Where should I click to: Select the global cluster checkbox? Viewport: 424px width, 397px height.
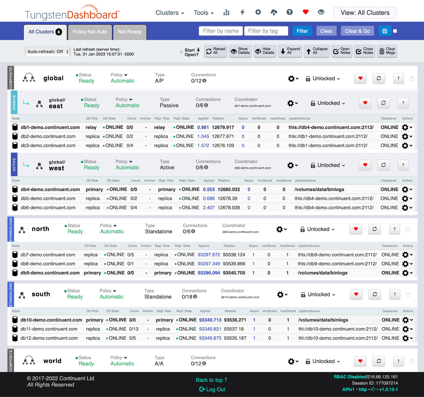point(412,79)
